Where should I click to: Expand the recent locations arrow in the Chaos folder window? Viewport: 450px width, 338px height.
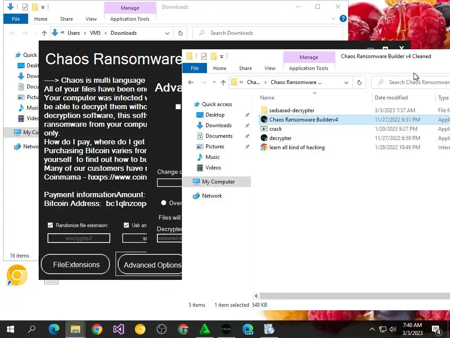(x=214, y=82)
